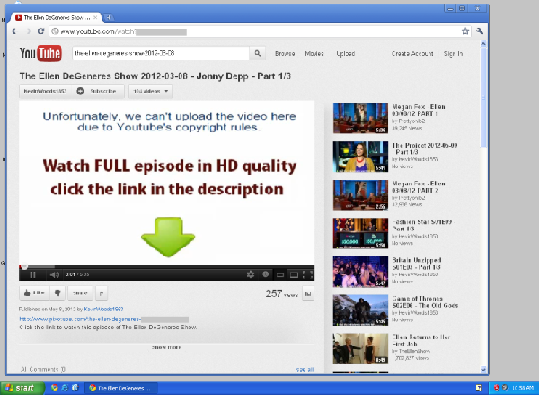Pause the video playback
The image size is (539, 395).
point(32,274)
